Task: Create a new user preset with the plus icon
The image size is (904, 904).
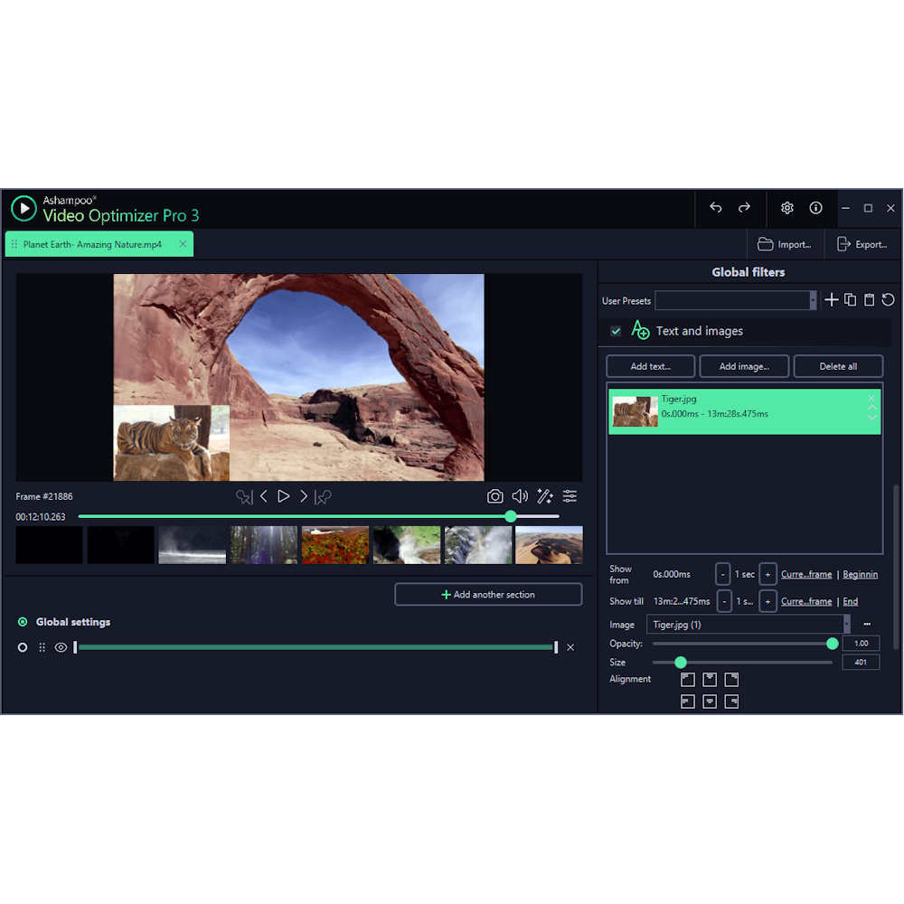Action: click(832, 299)
